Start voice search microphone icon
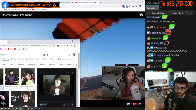 click(x=48, y=55)
